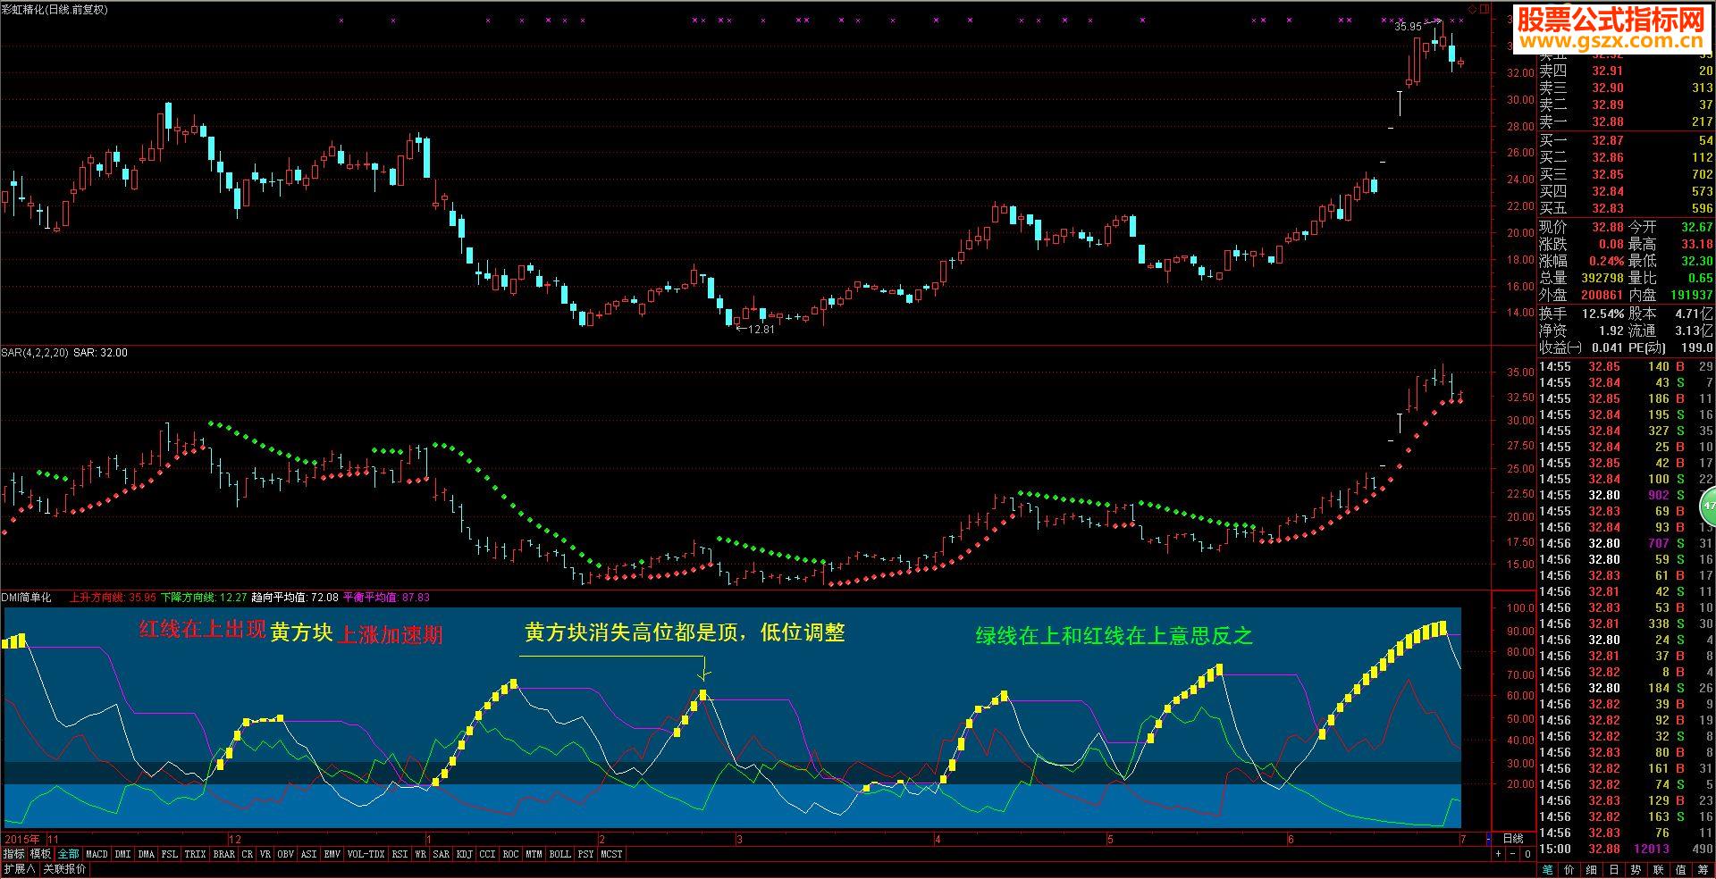Click the 现价 32.88 value
Image resolution: width=1716 pixels, height=879 pixels.
1608,227
